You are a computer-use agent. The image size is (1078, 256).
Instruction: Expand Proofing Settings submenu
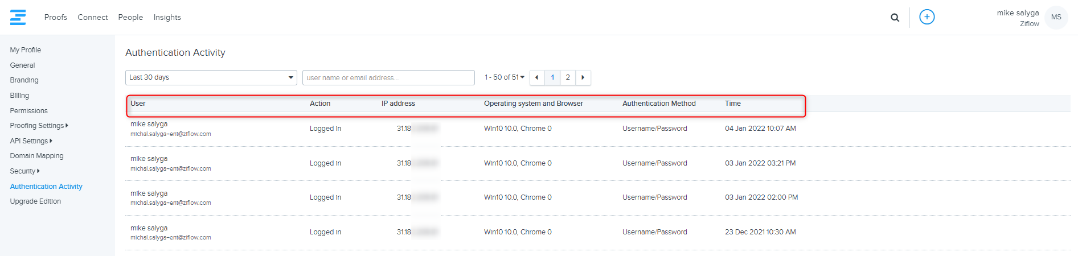click(39, 126)
